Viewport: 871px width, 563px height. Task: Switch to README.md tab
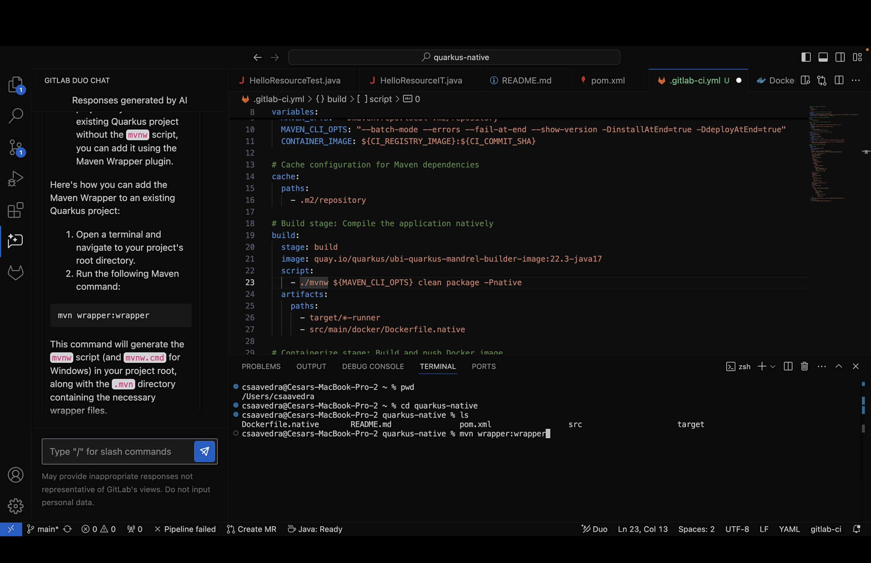(525, 80)
